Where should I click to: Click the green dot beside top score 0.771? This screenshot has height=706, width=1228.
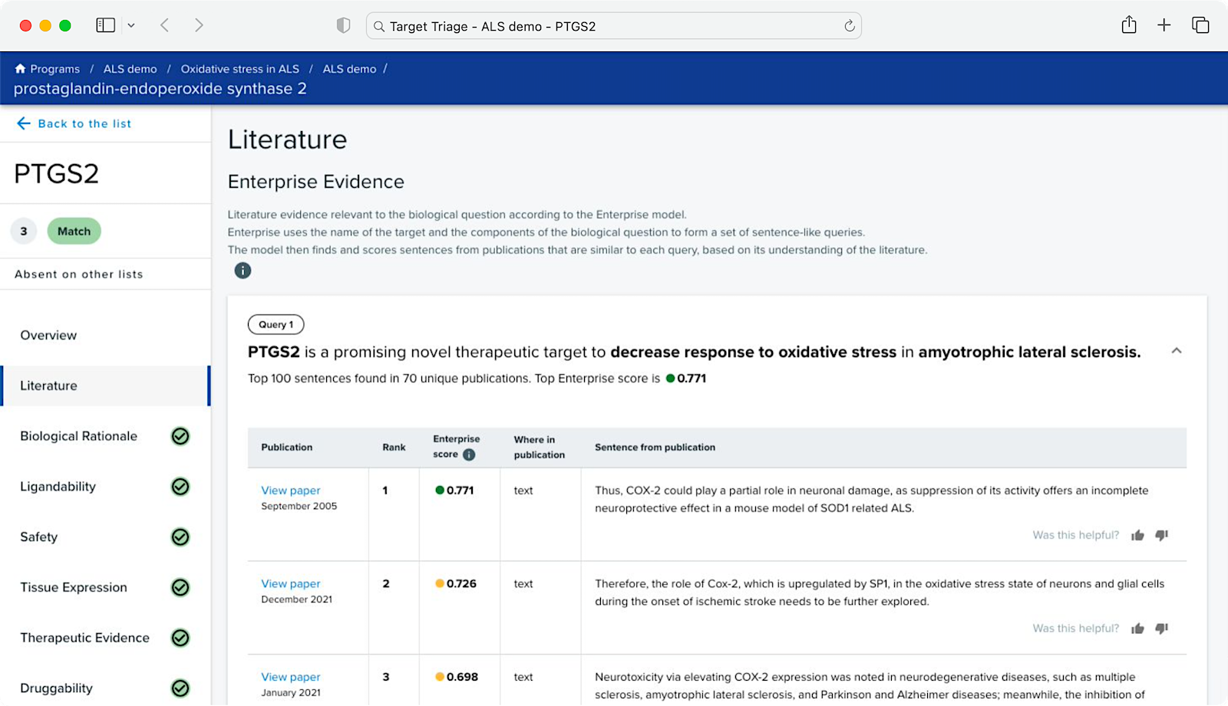(670, 378)
